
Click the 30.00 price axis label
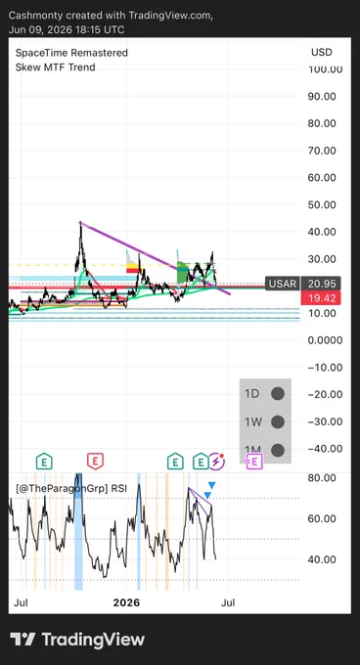(322, 259)
